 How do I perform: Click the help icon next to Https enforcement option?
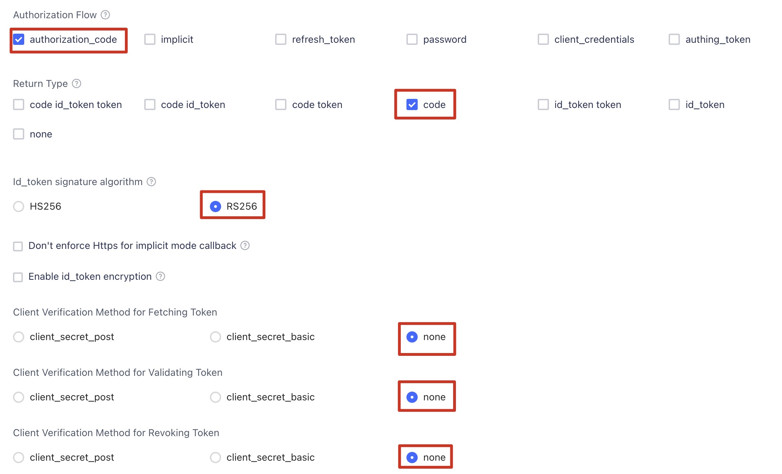pos(245,246)
